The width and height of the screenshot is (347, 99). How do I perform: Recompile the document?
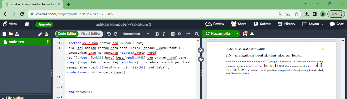218,34
